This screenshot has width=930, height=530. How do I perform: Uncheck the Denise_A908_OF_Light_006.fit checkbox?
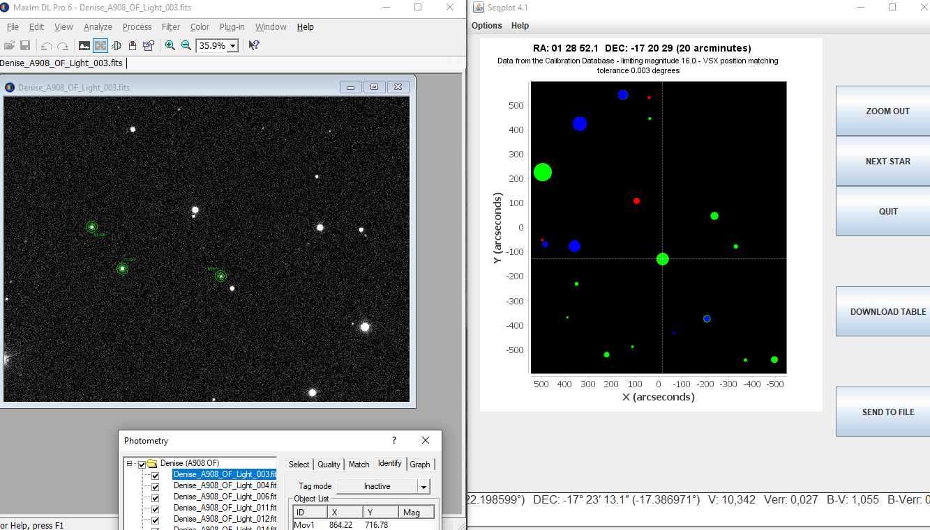click(156, 497)
